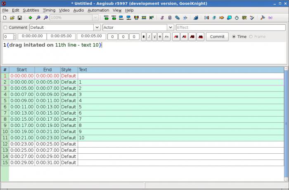This screenshot has width=289, height=190.
Task: Select grid row 11 with text 10
Action: point(142,138)
